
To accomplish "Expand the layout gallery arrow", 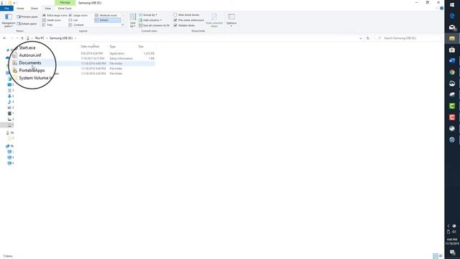I will [x=123, y=25].
